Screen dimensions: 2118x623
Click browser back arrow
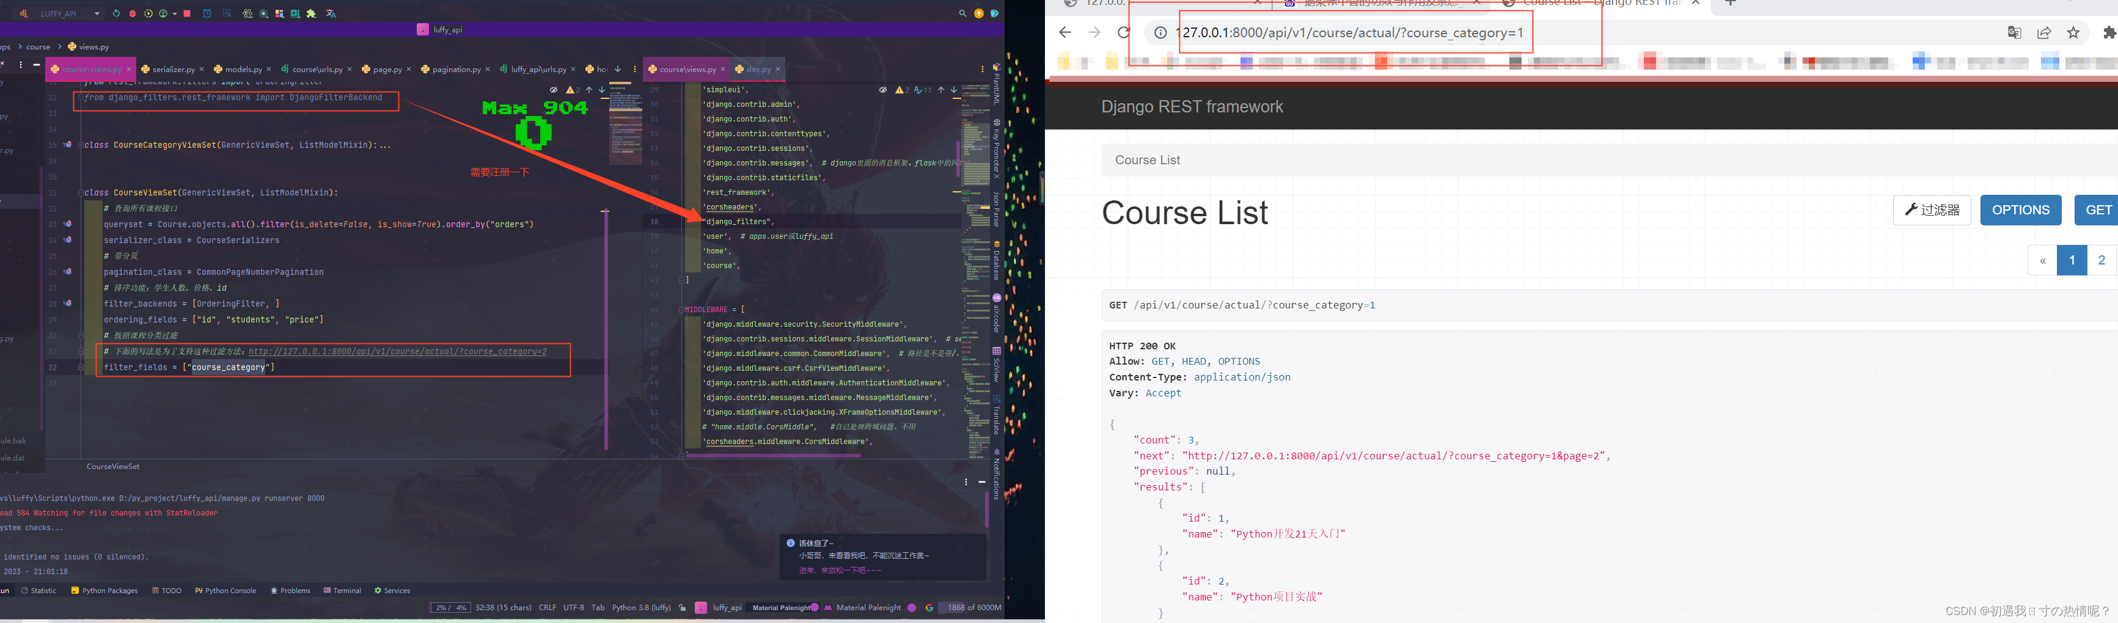click(x=1066, y=33)
